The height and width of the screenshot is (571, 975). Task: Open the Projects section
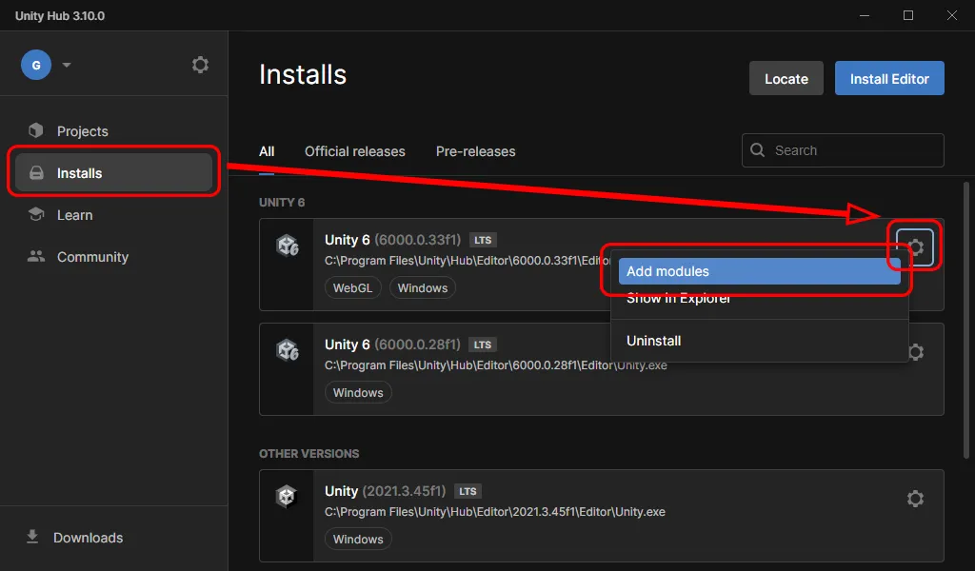coord(82,131)
